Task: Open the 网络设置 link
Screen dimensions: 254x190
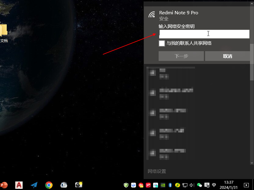Action: tap(157, 171)
